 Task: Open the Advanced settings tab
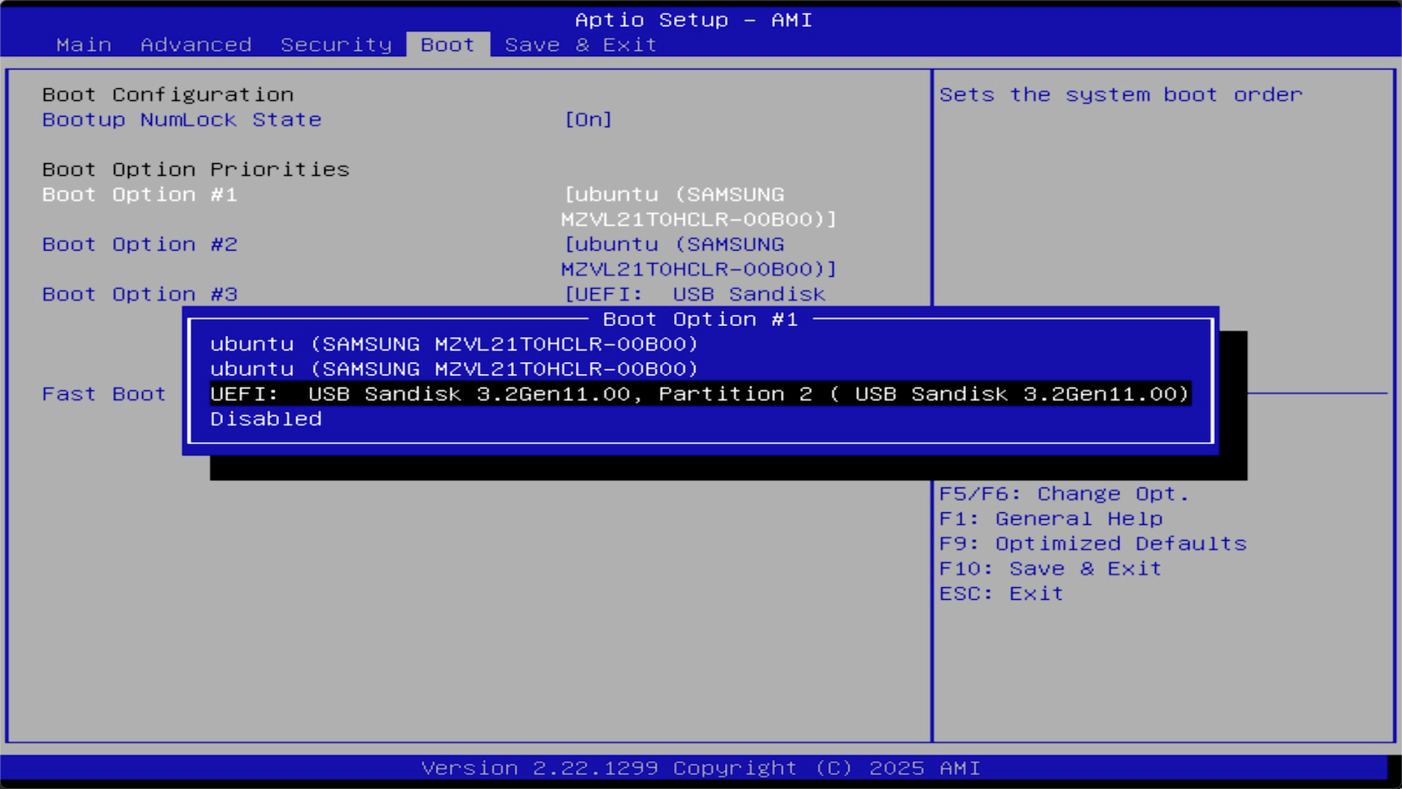pyautogui.click(x=195, y=44)
